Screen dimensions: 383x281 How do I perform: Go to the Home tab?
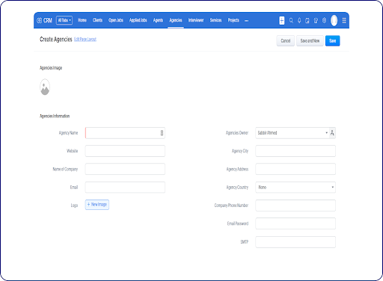(82, 20)
